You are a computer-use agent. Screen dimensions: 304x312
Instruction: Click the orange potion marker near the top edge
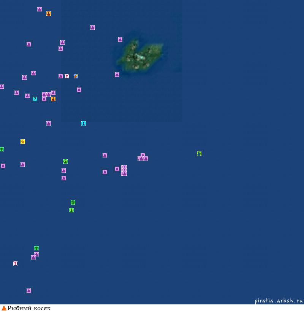coord(49,14)
